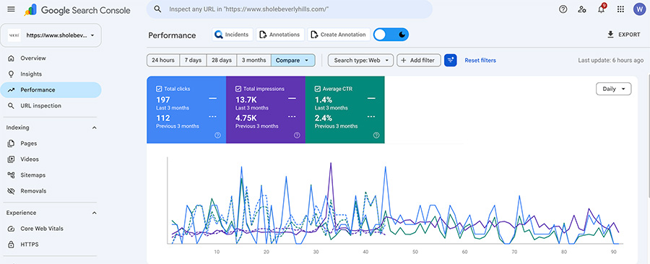650x264 pixels.
Task: Open the Compare date range dropdown
Action: click(x=292, y=61)
